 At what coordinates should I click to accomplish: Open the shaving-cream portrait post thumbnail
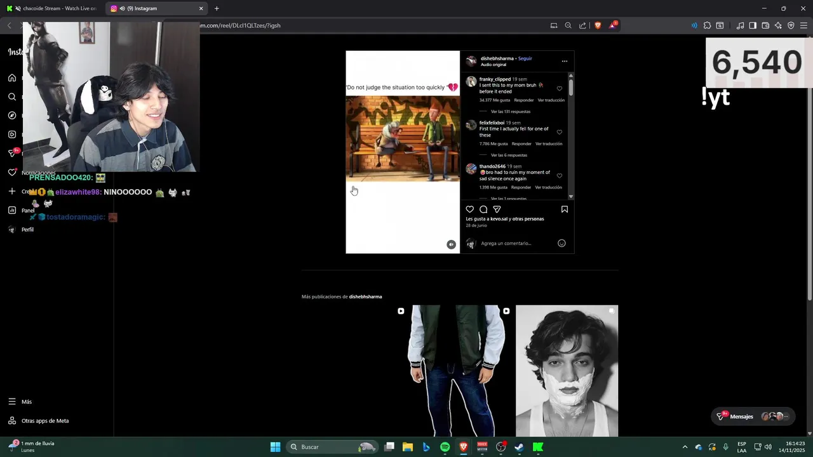tap(567, 371)
